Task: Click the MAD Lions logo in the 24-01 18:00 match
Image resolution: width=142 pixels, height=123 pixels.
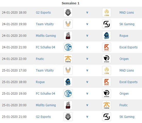Action: pos(106,13)
